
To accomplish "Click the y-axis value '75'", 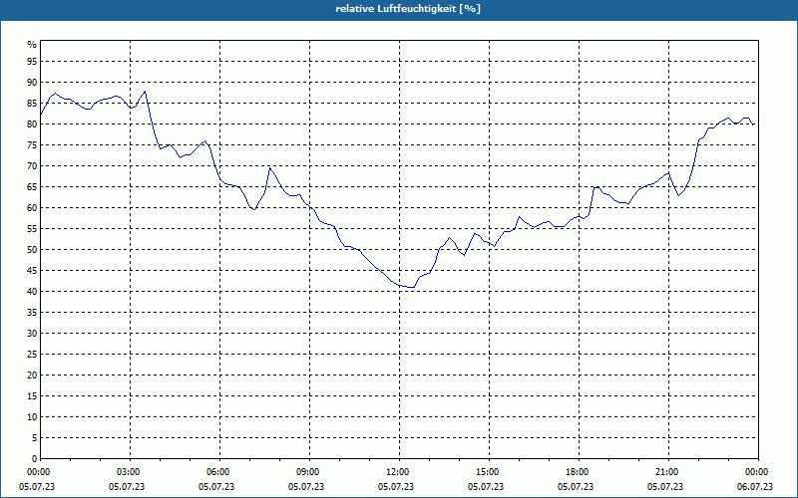I will pyautogui.click(x=32, y=144).
